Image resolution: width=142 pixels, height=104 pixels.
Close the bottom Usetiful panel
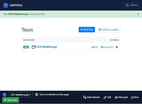coord(135,97)
